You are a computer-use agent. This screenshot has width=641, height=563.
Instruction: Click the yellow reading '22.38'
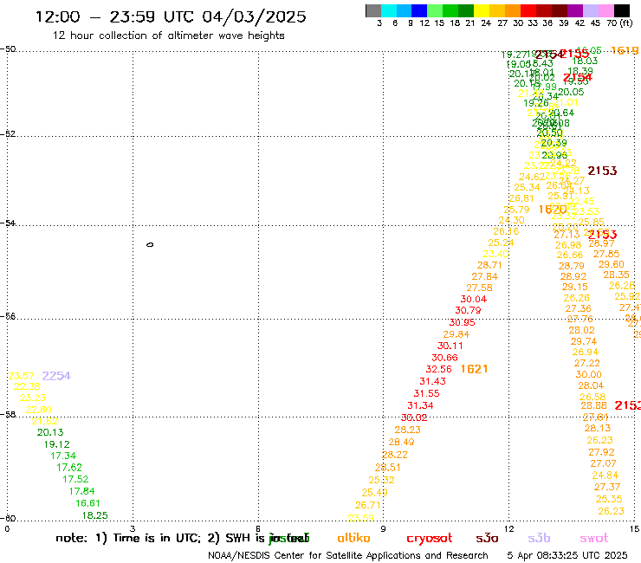(x=27, y=386)
